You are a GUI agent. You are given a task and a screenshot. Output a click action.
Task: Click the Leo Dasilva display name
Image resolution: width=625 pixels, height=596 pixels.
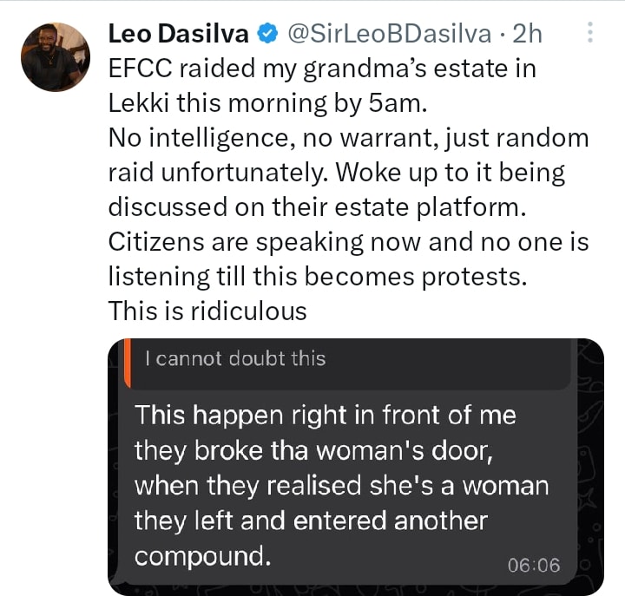[x=179, y=34]
